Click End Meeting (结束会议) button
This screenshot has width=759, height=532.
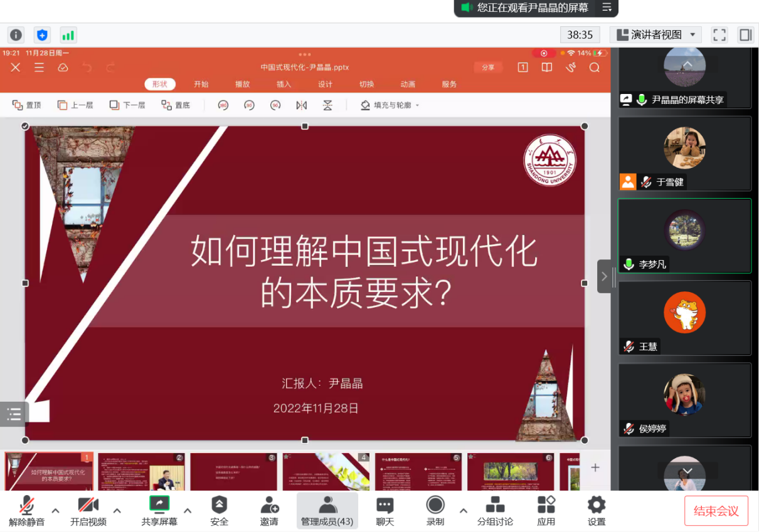(x=716, y=511)
